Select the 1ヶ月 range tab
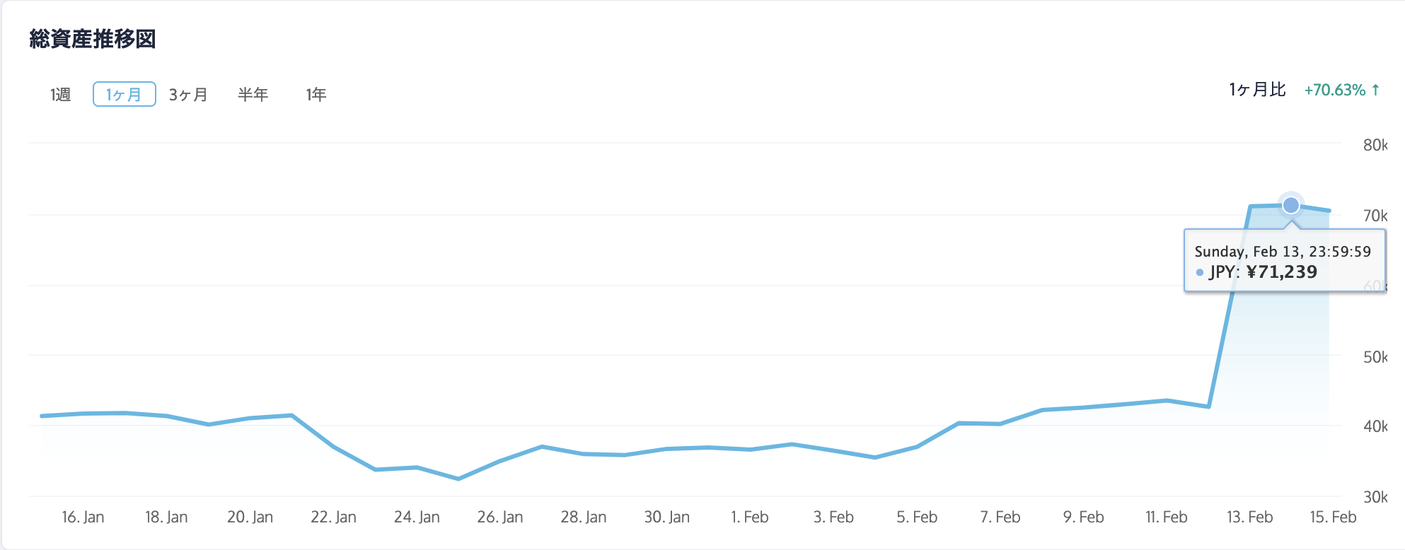 [x=124, y=95]
